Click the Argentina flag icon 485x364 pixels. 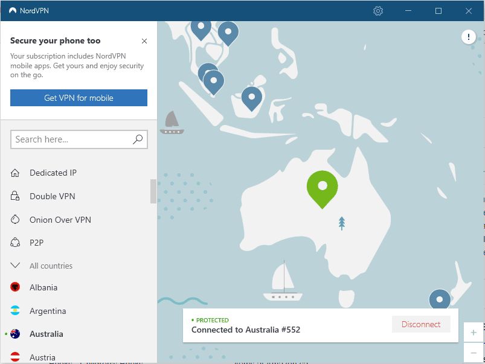click(15, 310)
